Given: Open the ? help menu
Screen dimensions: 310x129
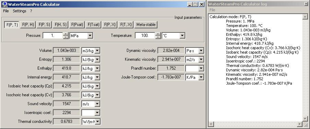Looking at the screenshot, I should (31, 11).
